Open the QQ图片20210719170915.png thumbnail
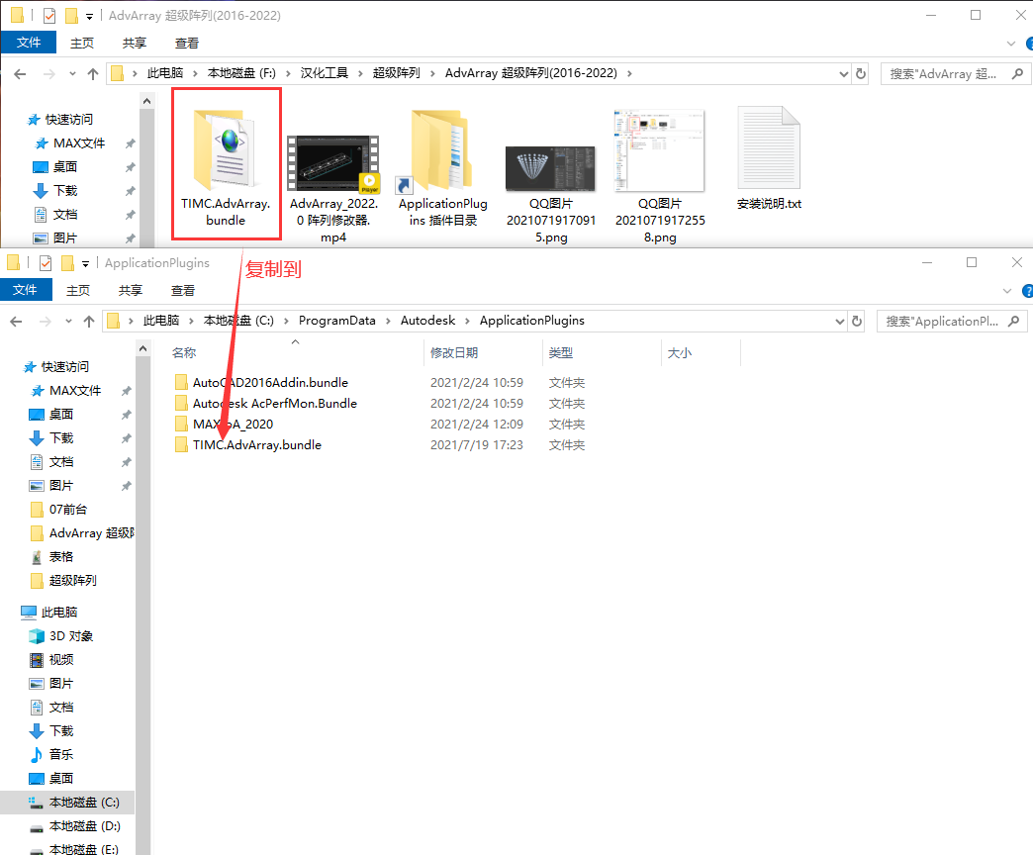1033x855 pixels. (x=550, y=168)
